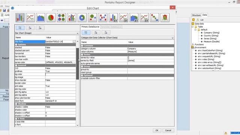The width and height of the screenshot is (240, 135).
Task: Select the label-font value SansSerif-8
Action: pyautogui.click(x=60, y=101)
